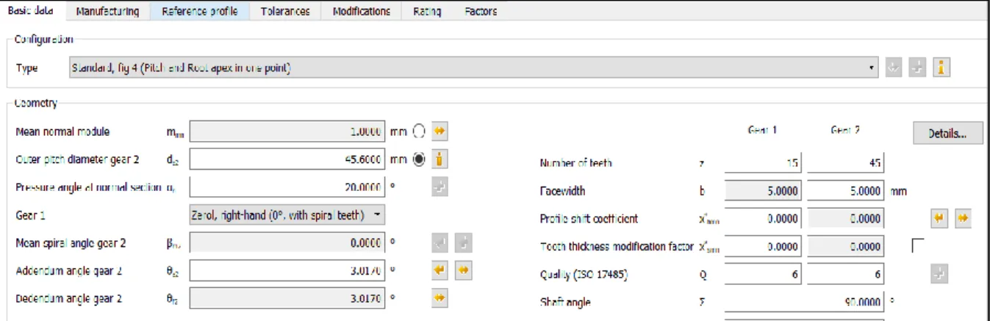The image size is (990, 321).
Task: Click the greyed convert icon beside Type dropdown
Action: [894, 68]
